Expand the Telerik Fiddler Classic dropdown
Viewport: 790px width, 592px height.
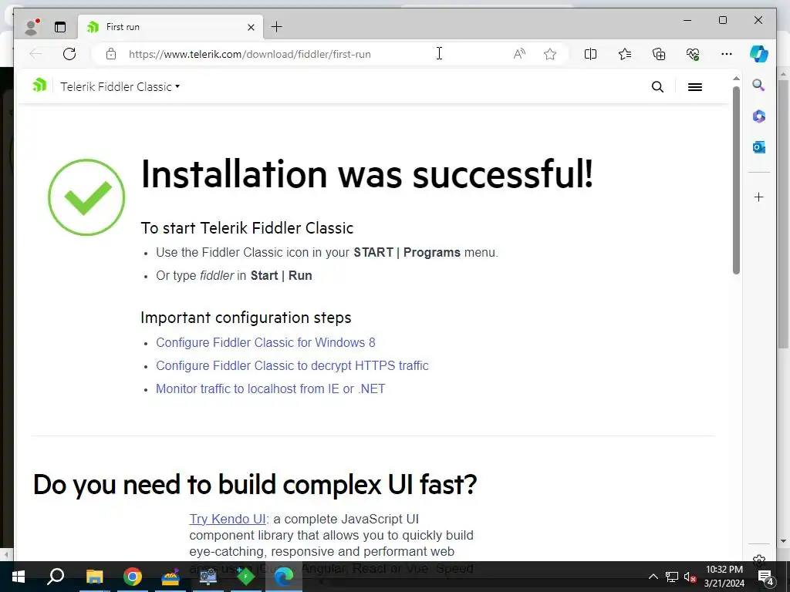click(x=120, y=86)
